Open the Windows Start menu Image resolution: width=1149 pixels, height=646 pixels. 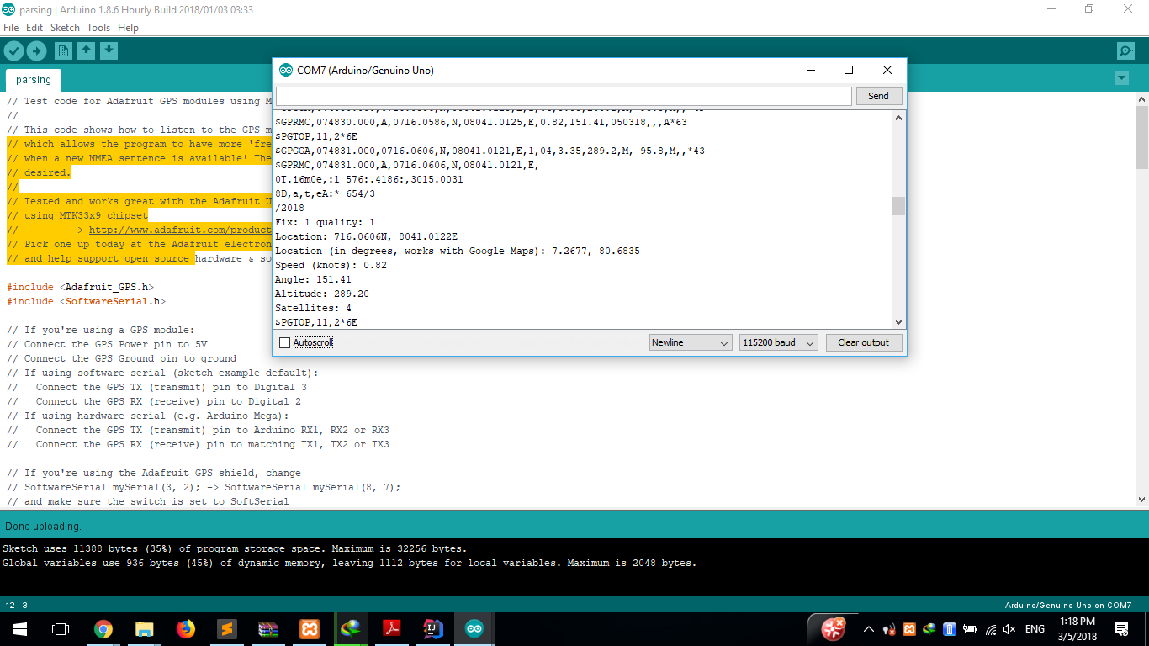(x=20, y=629)
